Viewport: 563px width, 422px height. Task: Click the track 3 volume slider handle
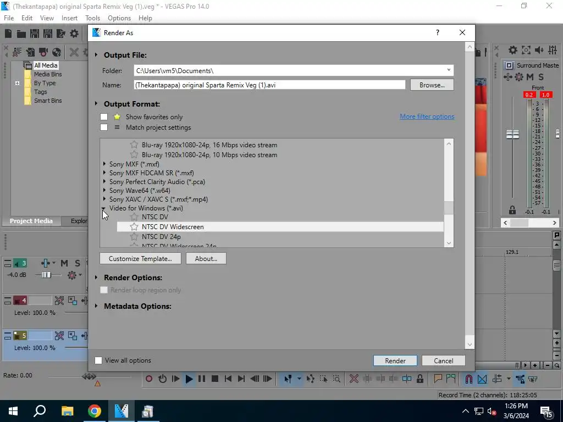(46, 275)
